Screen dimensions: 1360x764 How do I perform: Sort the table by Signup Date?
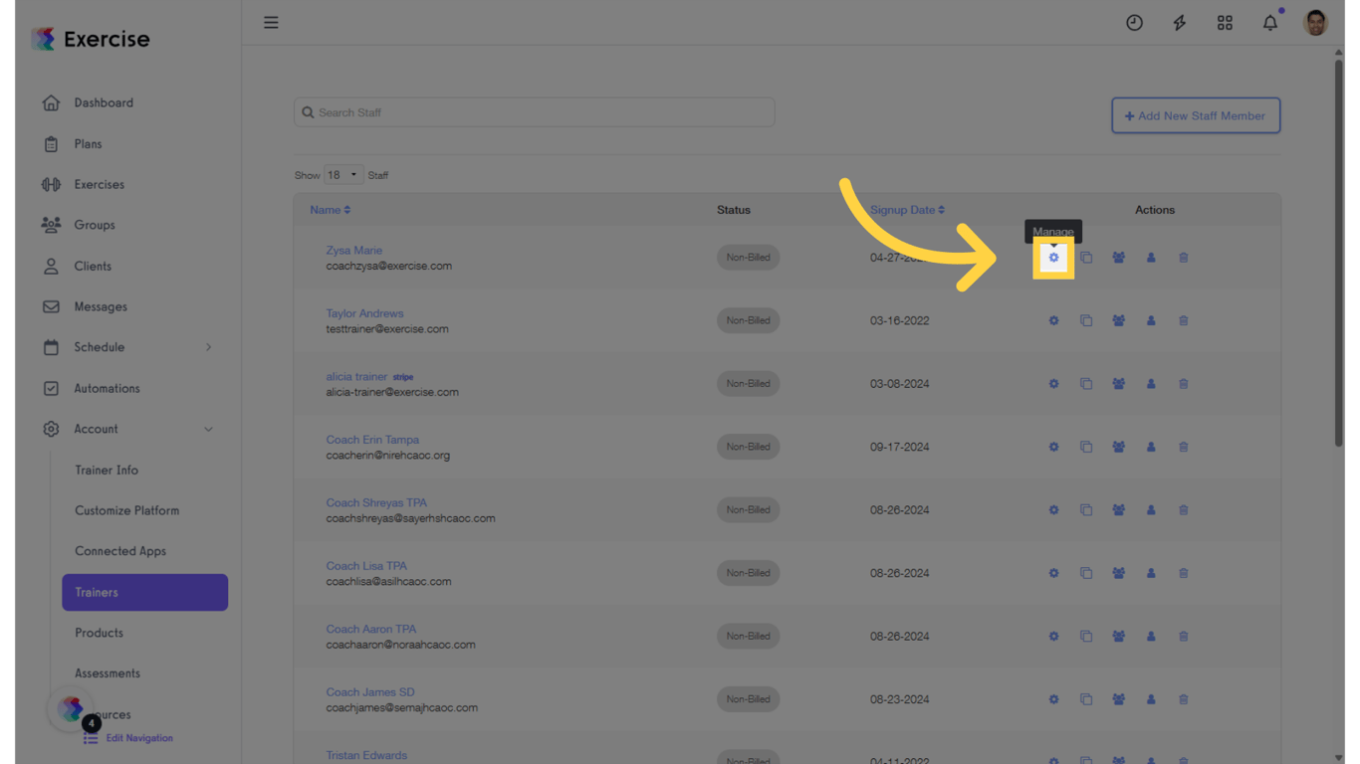click(x=906, y=210)
